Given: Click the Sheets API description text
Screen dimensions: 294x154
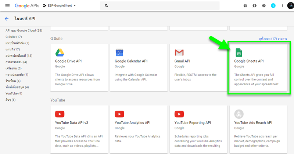Looking at the screenshot, I should [x=256, y=79].
